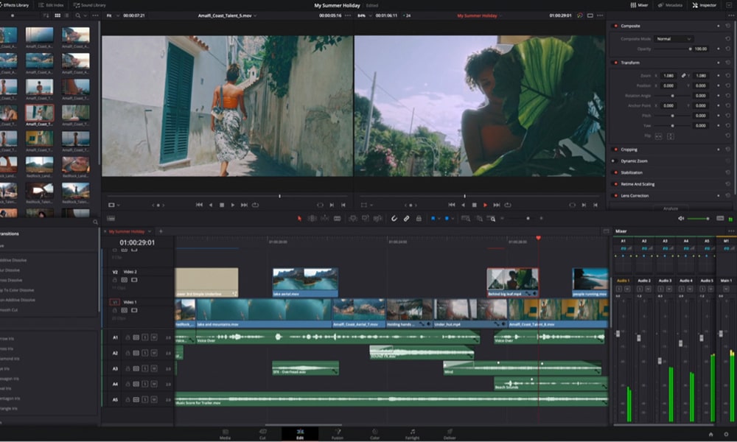This screenshot has height=442, width=737.
Task: Switch to the Fusion page
Action: click(x=337, y=434)
